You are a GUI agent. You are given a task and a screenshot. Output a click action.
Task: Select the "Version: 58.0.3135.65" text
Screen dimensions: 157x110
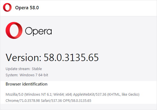(x=52, y=57)
